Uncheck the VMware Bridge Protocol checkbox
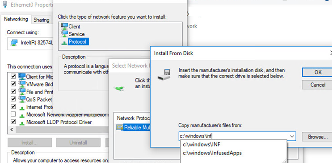The width and height of the screenshot is (333, 163). (13, 84)
